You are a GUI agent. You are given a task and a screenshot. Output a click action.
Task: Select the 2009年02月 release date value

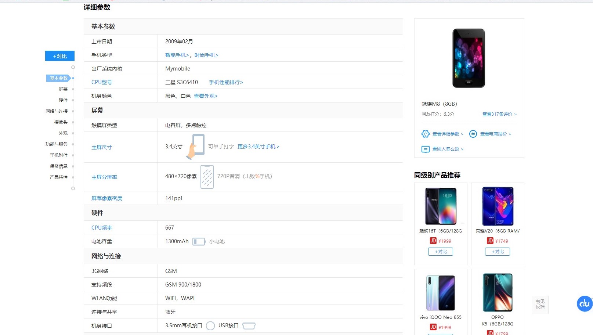(179, 42)
